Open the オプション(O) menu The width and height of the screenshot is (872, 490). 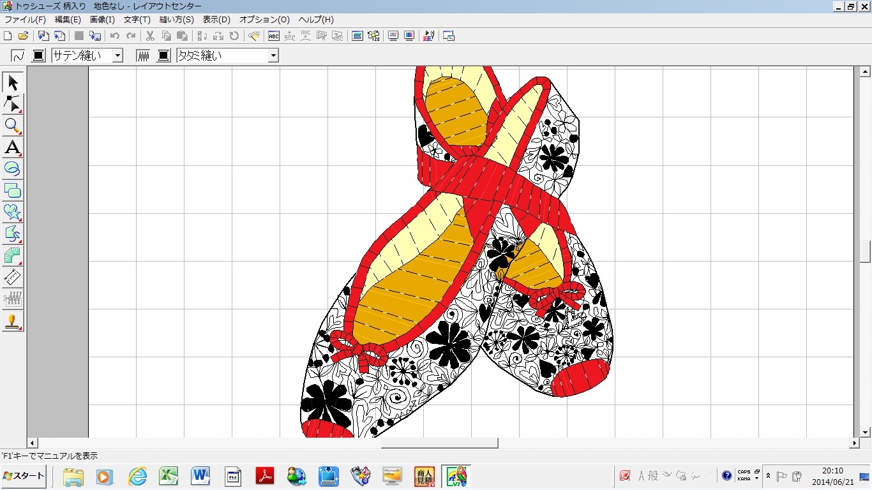264,20
